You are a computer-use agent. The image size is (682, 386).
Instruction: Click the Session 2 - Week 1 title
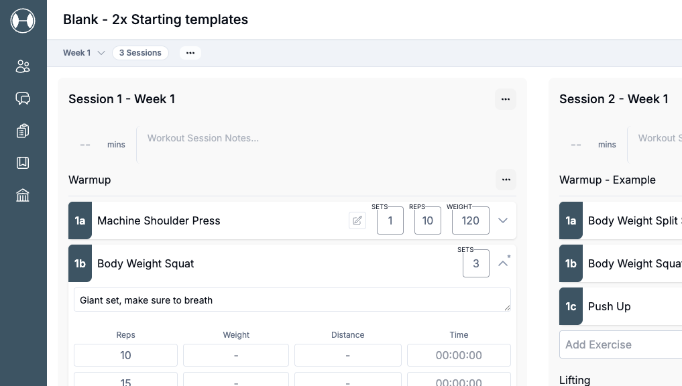[x=614, y=99]
